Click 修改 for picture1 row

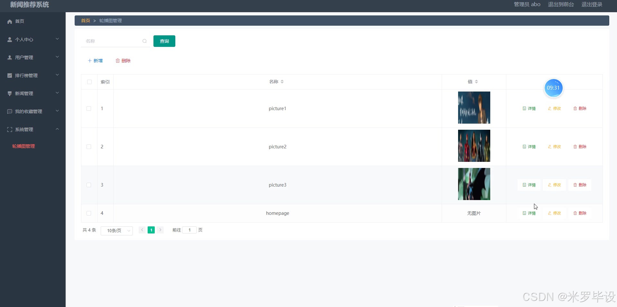(555, 109)
